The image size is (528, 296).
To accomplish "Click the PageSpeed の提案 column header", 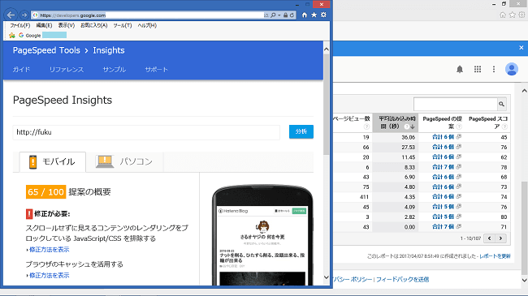I will pyautogui.click(x=442, y=122).
